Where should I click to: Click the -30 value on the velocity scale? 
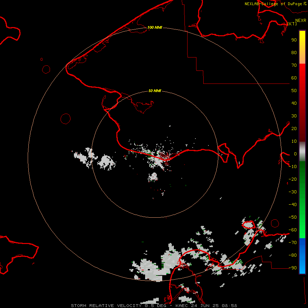pos(293,192)
